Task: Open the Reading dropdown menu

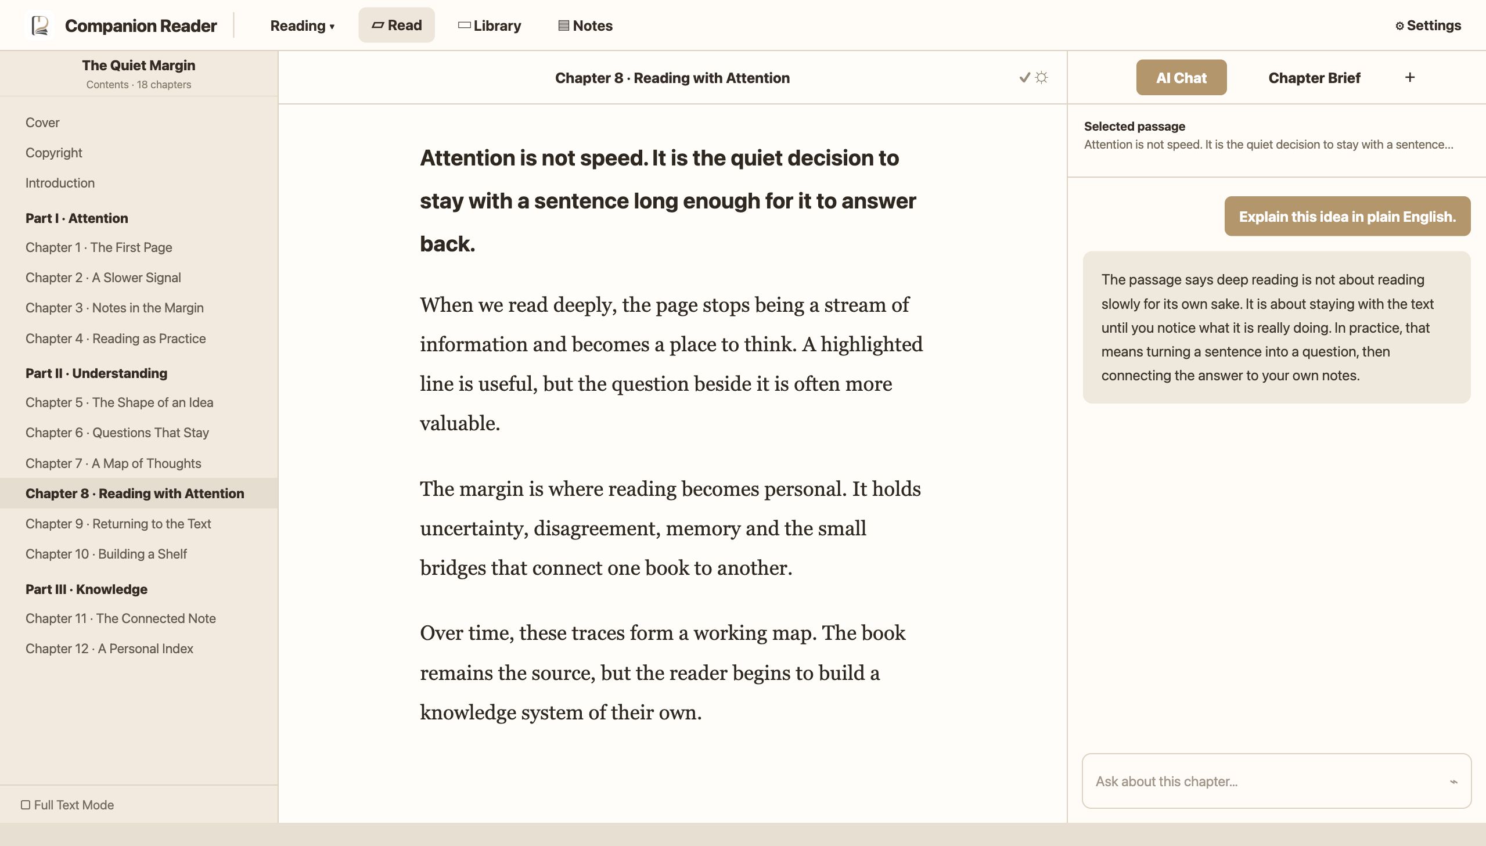Action: 302,26
